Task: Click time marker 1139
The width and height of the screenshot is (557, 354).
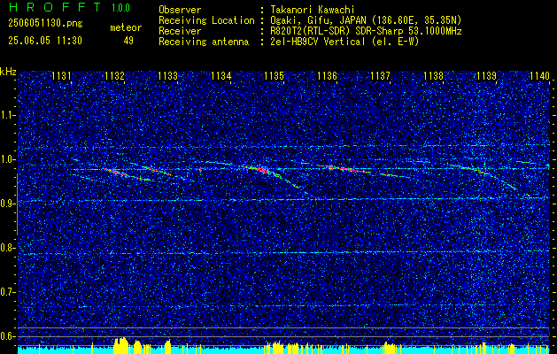Action: [x=487, y=75]
